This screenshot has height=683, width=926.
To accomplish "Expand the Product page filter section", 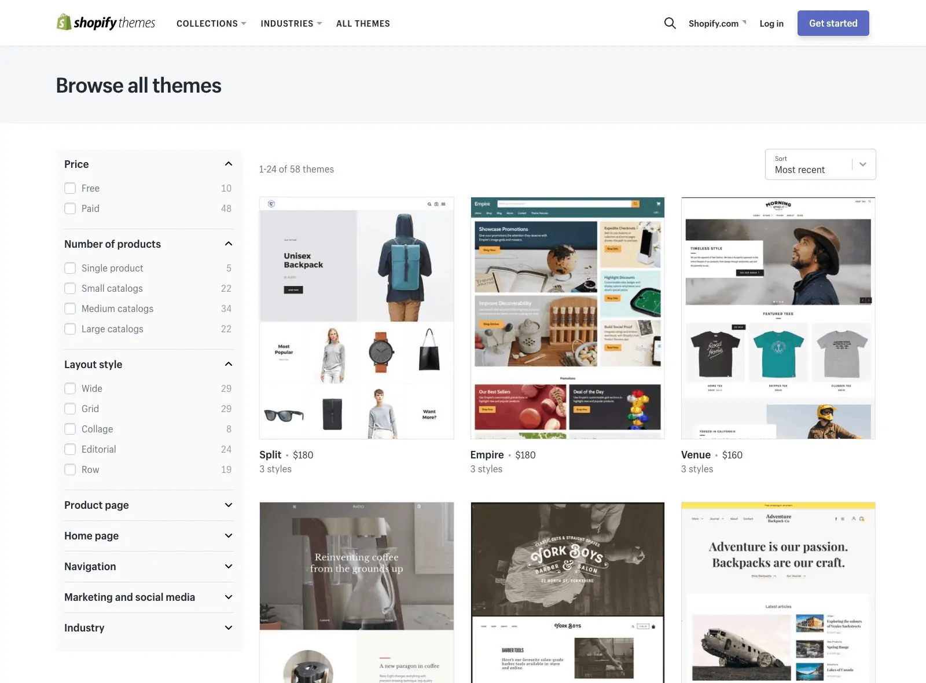I will [x=228, y=505].
